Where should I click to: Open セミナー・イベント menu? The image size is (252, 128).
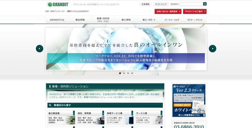pos(195,20)
